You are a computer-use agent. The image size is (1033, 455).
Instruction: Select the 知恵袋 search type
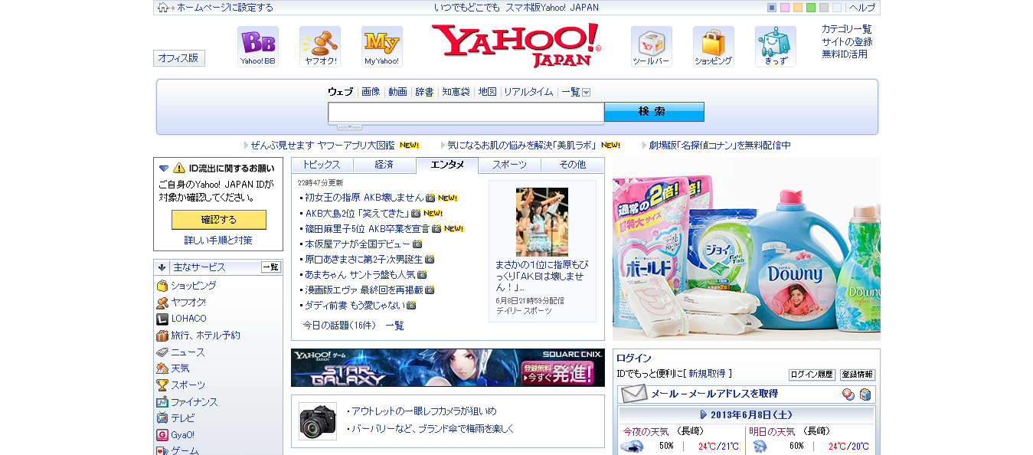click(456, 92)
